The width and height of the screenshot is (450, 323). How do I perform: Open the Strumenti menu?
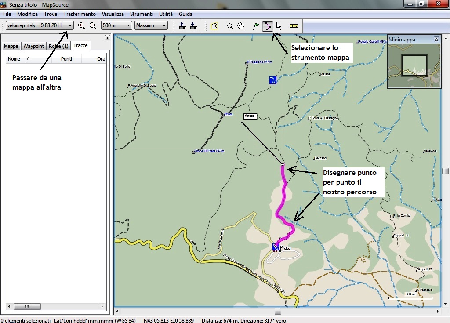(x=141, y=14)
